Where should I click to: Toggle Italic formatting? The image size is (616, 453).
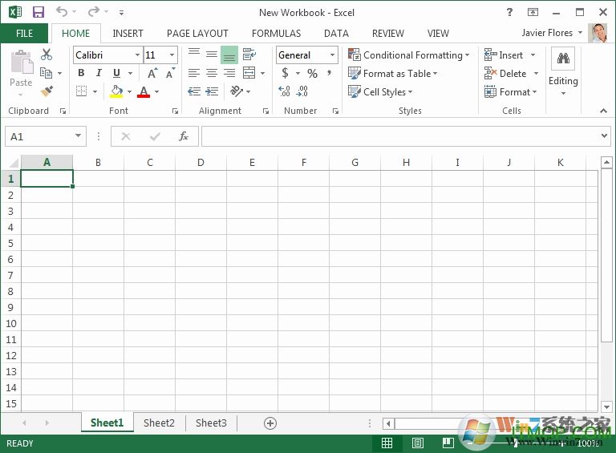point(99,74)
